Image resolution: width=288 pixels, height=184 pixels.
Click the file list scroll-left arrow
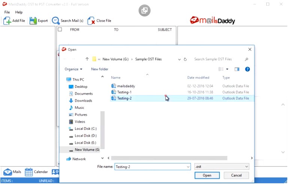109,158
